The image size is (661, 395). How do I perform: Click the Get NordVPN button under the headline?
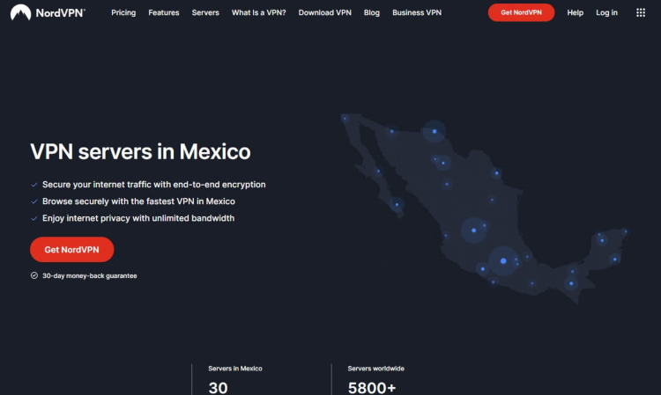pos(71,250)
